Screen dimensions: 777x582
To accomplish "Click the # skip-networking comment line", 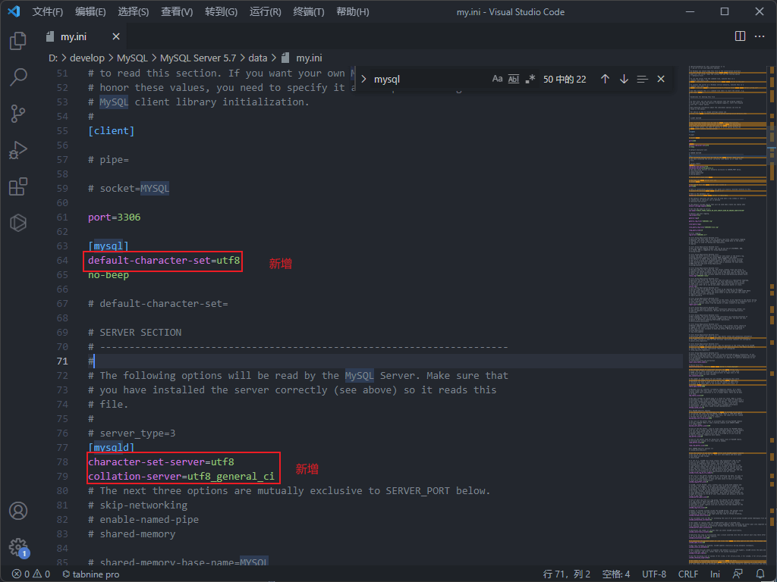I will [x=137, y=505].
